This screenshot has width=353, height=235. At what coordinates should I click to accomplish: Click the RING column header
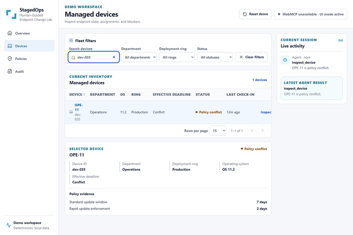(136, 95)
